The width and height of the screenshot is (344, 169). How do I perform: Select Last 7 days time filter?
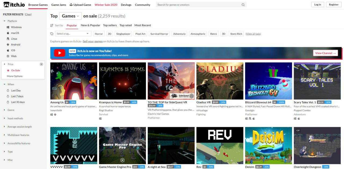tap(17, 96)
